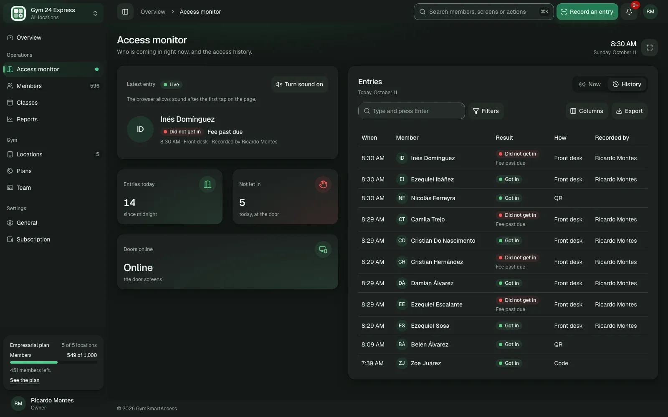
Task: Click the Entries today door icon
Action: [x=207, y=184]
